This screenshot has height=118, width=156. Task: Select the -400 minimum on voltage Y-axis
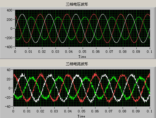click(8, 47)
